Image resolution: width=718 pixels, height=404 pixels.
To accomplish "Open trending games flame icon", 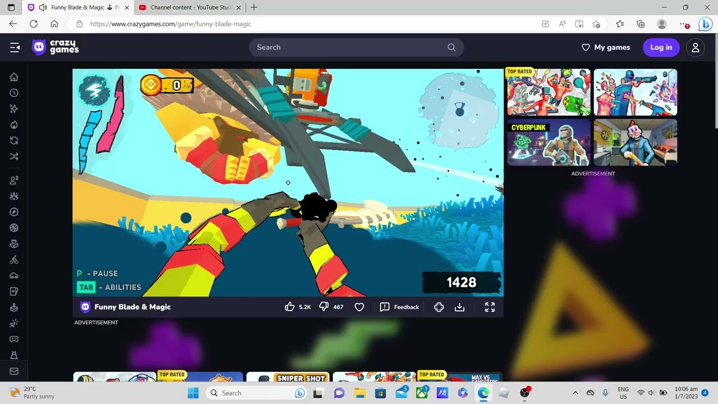I will (14, 125).
